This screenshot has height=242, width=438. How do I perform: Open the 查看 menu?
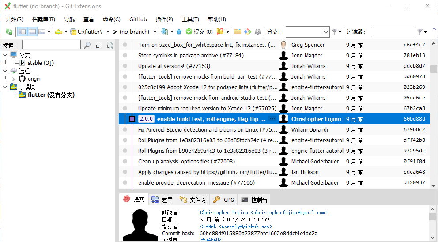tap(89, 19)
